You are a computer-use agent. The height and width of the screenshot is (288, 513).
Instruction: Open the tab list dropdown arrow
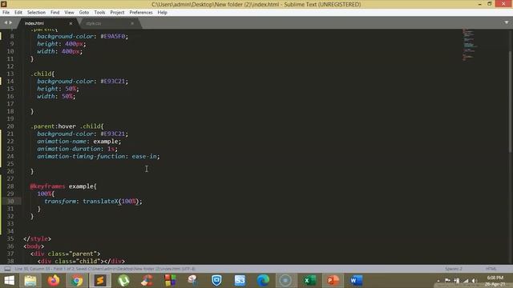[507, 22]
